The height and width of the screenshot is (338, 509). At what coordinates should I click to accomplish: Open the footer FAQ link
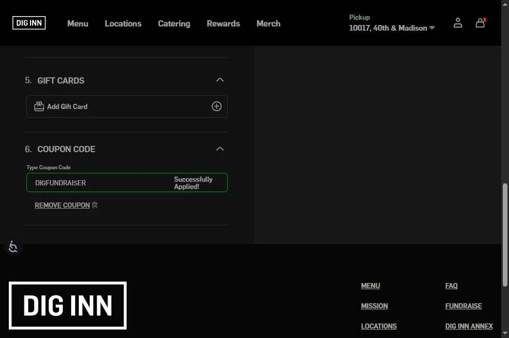point(451,286)
